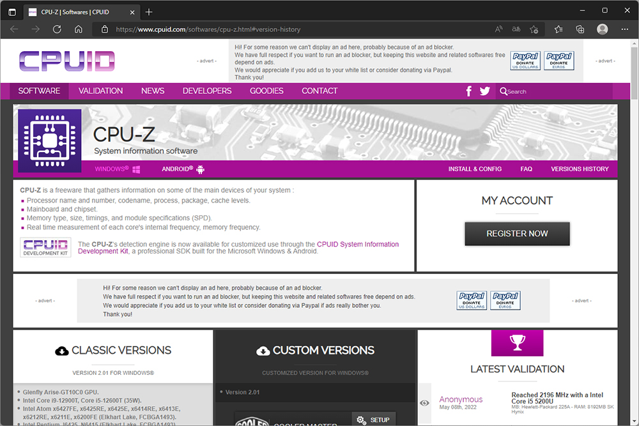Click the CPU-Z chip logo
The image size is (639, 426).
tap(50, 141)
